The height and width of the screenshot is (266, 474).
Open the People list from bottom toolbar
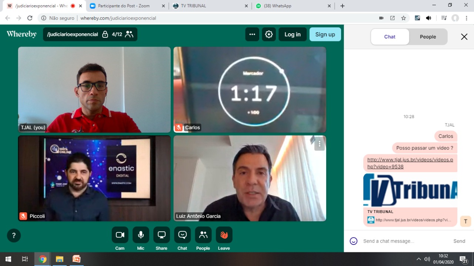pos(203,235)
